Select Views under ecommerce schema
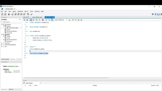This screenshot has width=162, height=91. [8, 30]
